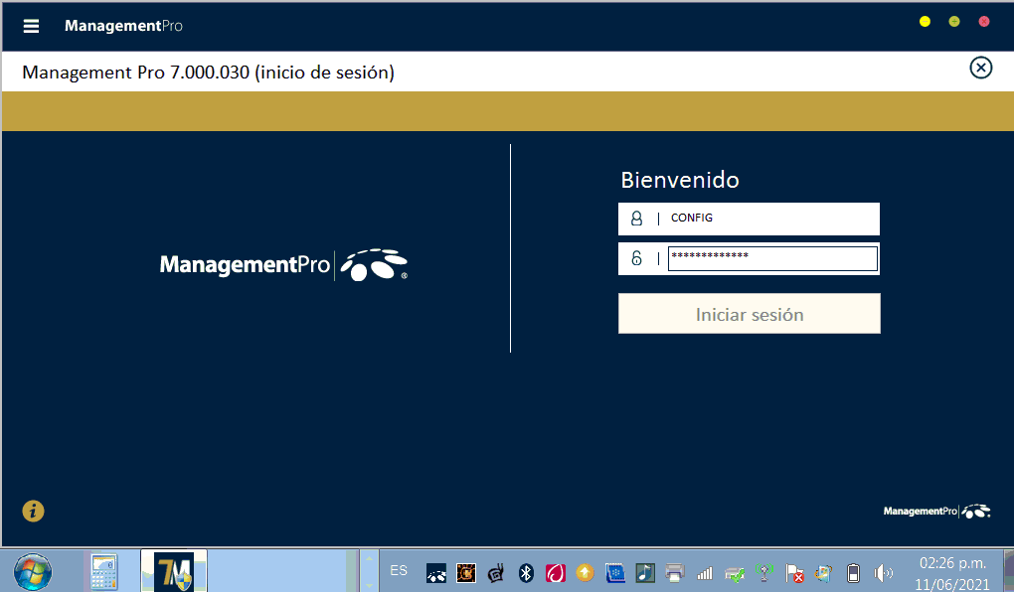This screenshot has height=592, width=1014.
Task: Click the padlock icon beside password field
Action: coord(637,258)
